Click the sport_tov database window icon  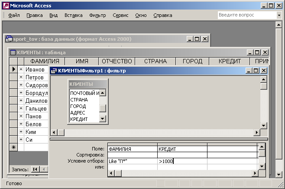(9, 39)
